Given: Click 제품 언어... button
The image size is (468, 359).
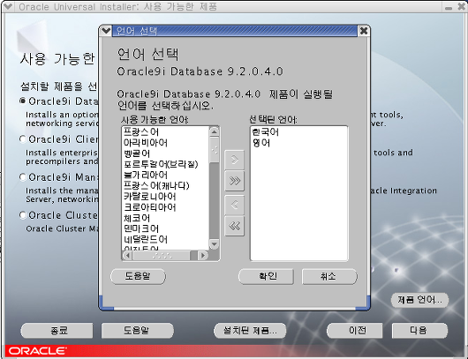Looking at the screenshot, I should pyautogui.click(x=420, y=300).
